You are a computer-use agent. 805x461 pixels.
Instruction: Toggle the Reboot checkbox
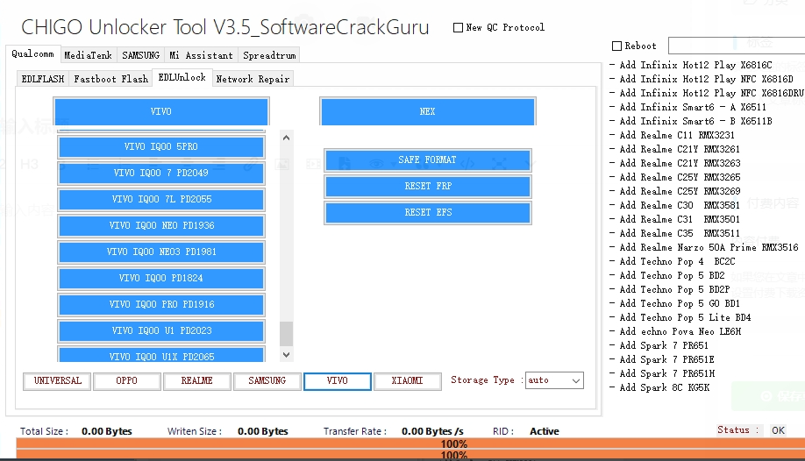pos(617,46)
